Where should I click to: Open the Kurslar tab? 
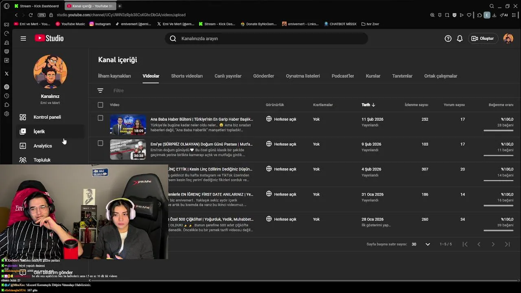(373, 76)
